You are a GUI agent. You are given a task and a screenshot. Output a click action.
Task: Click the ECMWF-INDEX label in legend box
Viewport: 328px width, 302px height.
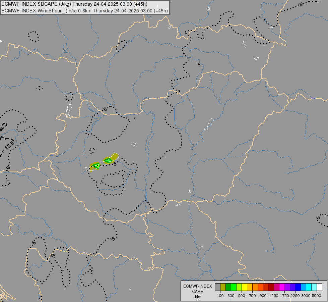pyautogui.click(x=198, y=286)
